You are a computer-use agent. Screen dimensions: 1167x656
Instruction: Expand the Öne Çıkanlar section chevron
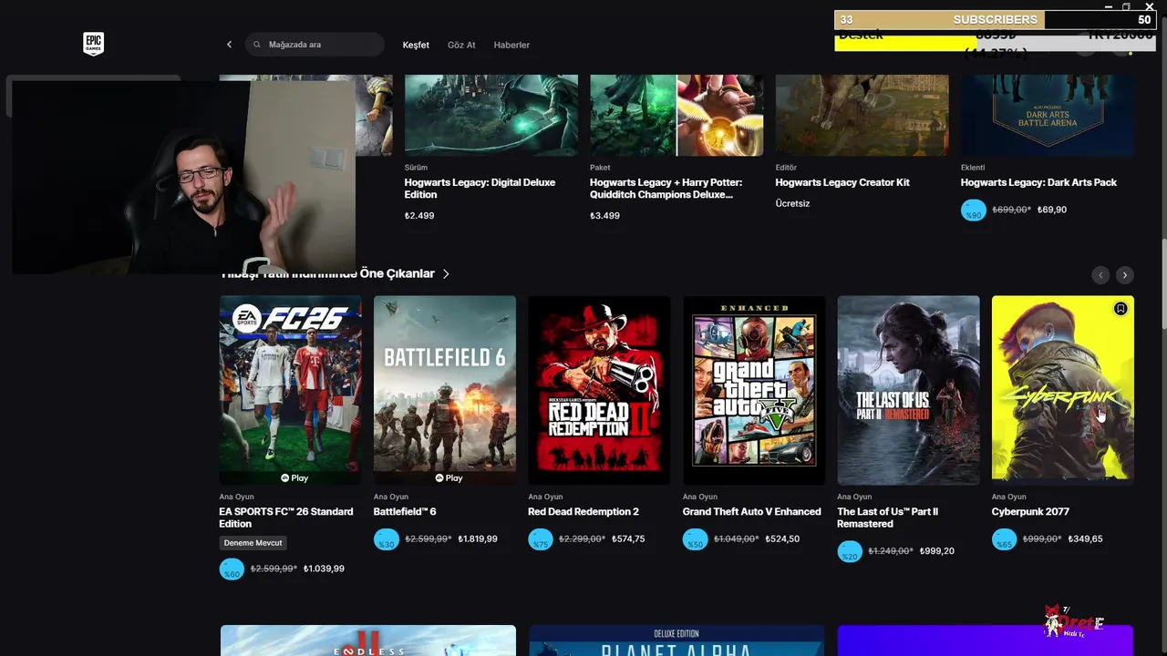(x=446, y=273)
